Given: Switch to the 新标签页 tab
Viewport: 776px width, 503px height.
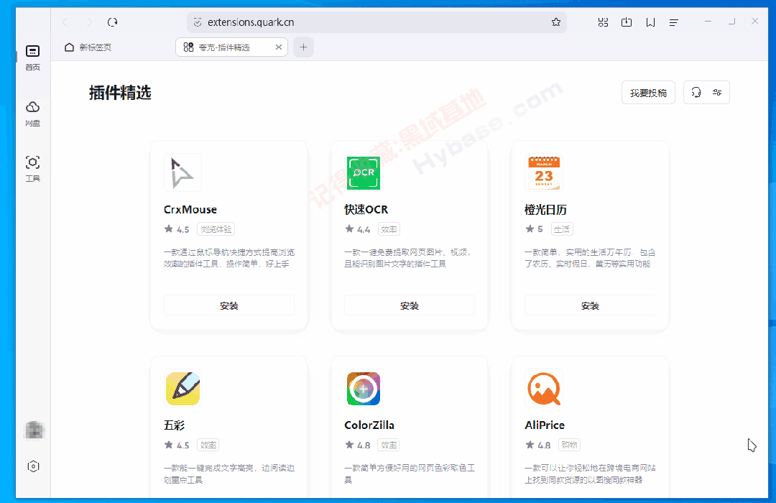Looking at the screenshot, I should pos(88,47).
